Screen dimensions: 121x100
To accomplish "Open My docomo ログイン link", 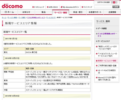I will 70,7.
